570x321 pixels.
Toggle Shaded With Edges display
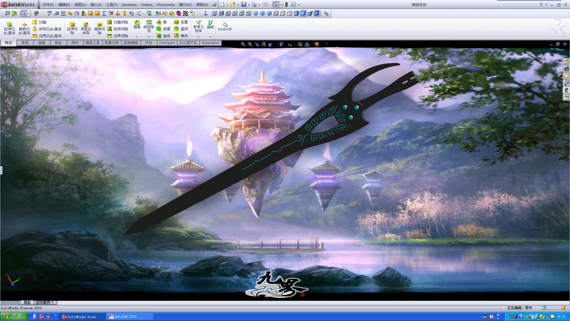(x=296, y=13)
